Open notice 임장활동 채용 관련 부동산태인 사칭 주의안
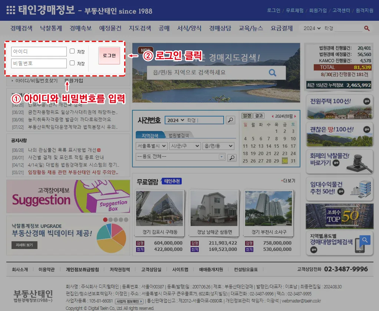The height and width of the screenshot is (311, 379). pos(73,173)
